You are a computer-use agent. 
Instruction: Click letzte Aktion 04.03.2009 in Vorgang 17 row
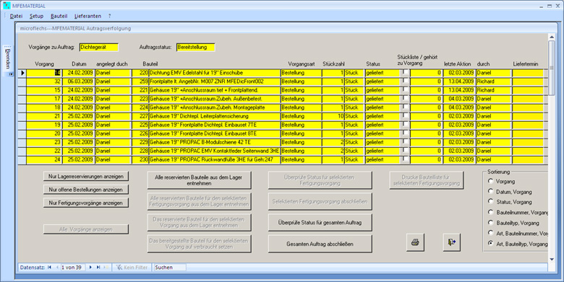[x=459, y=99]
